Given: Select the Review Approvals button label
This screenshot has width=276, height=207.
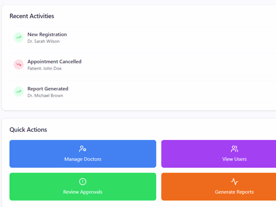Looking at the screenshot, I should [83, 192].
